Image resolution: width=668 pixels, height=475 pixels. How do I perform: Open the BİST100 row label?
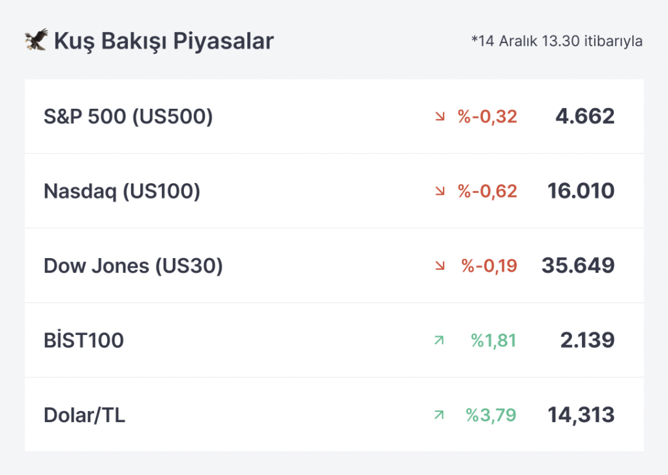click(84, 340)
